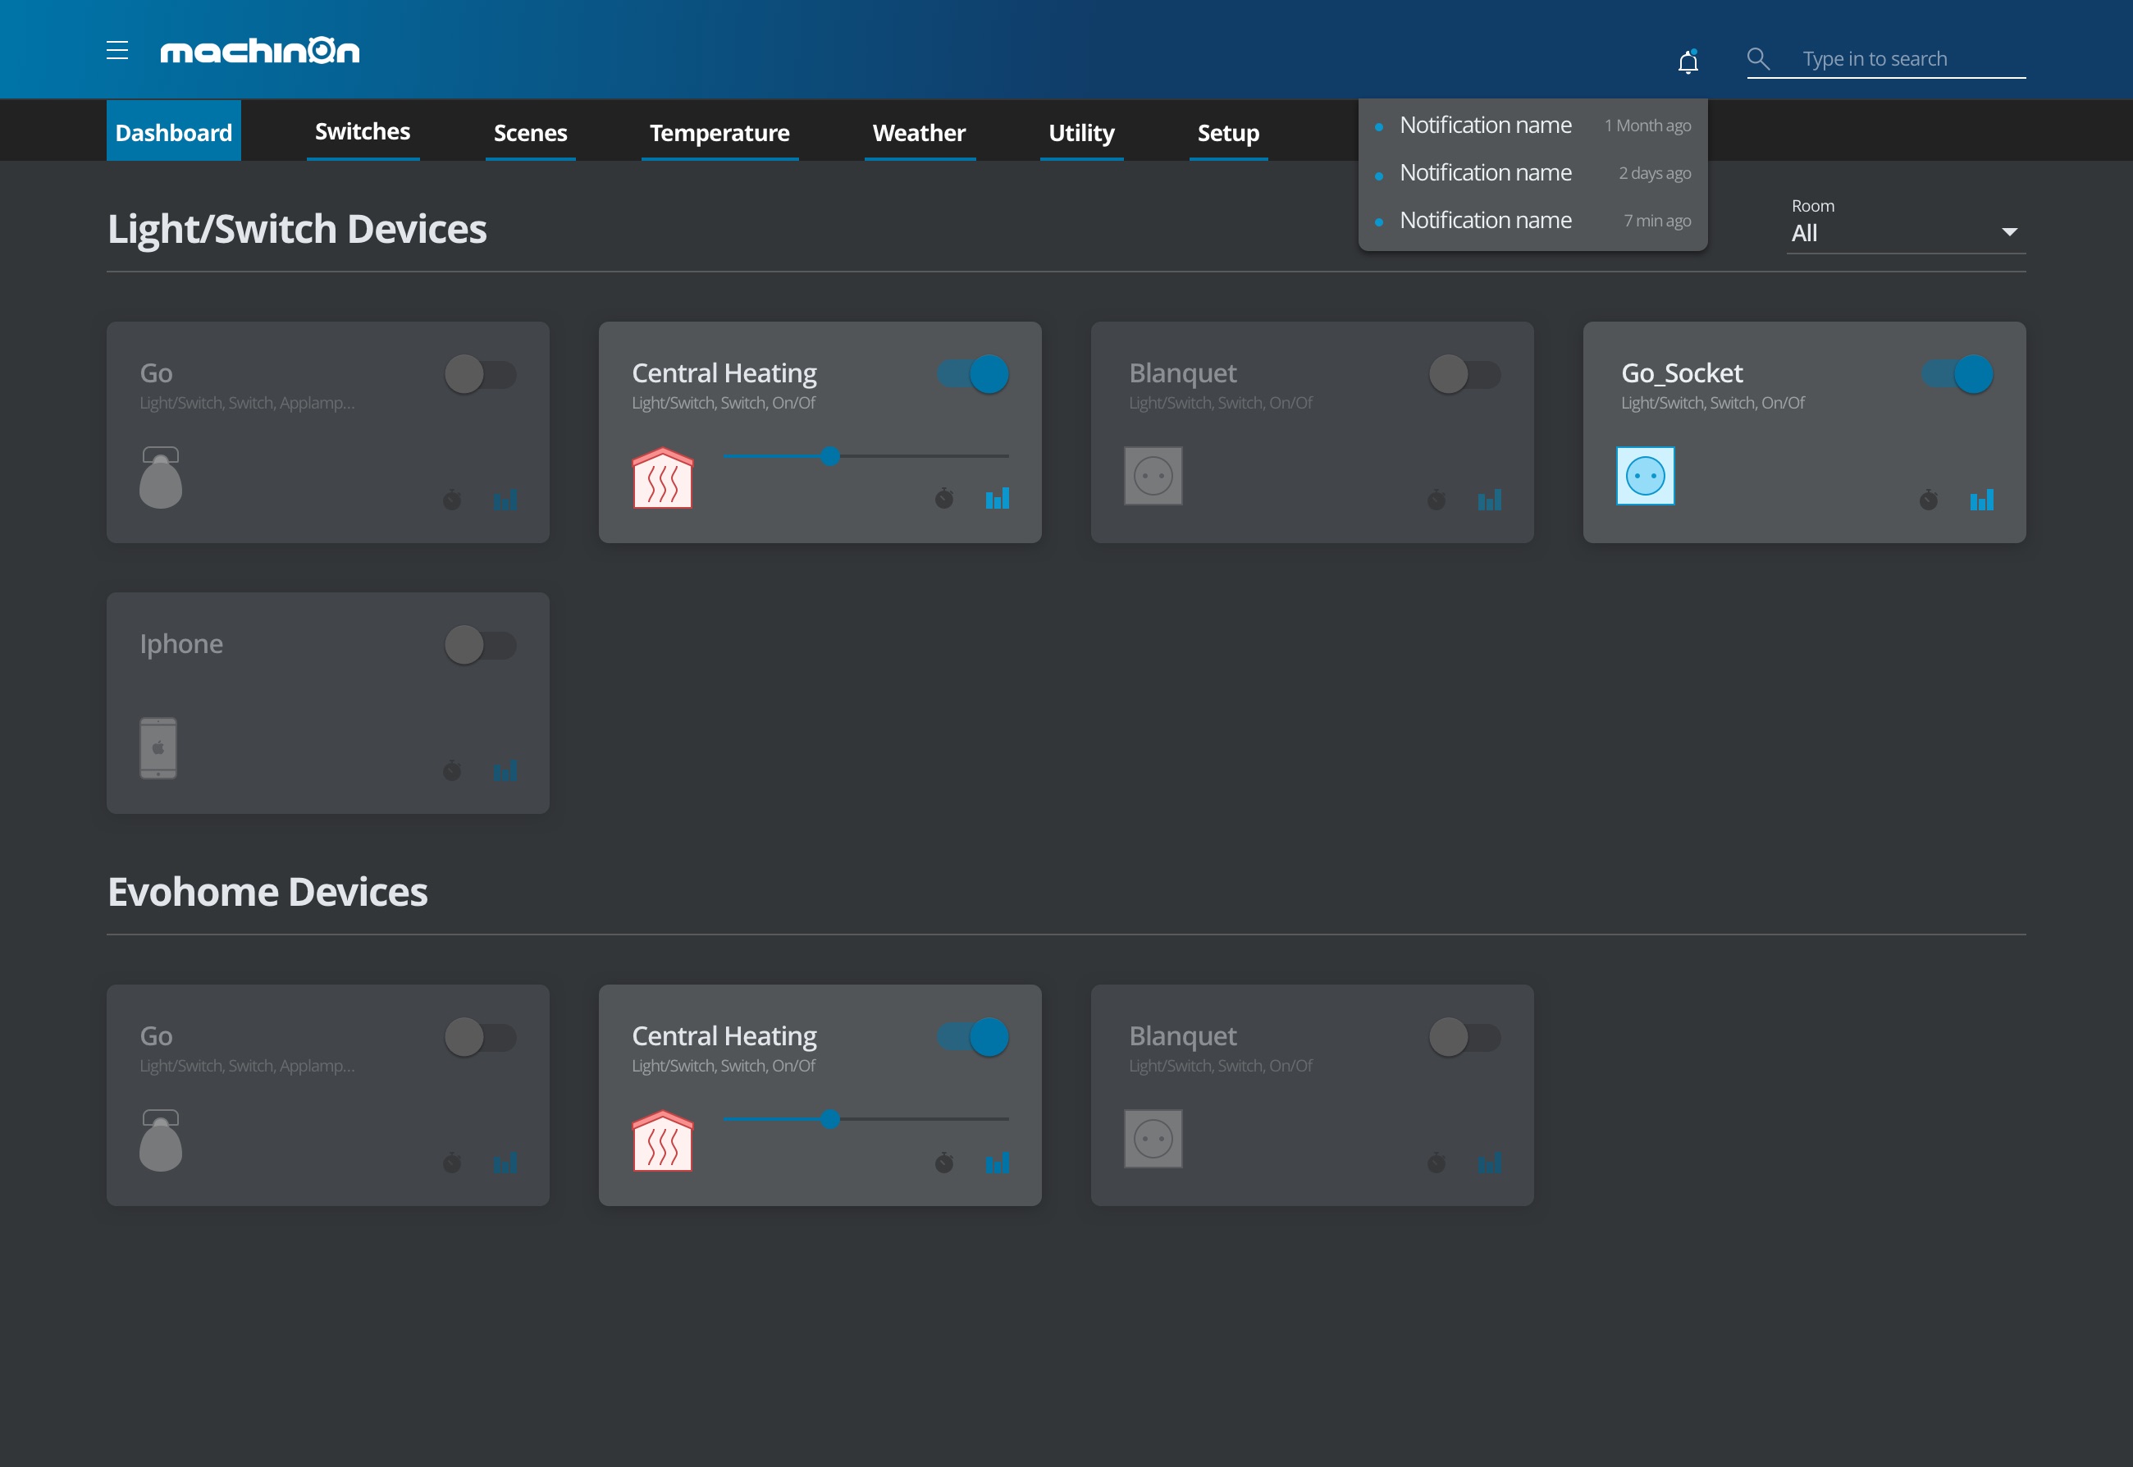Open chart for Central Heating in Light/Switch Devices
Screen dimensions: 2133x1467
coord(998,498)
